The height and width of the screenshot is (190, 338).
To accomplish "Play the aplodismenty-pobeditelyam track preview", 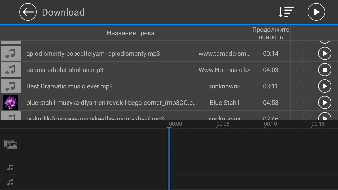I will point(325,54).
